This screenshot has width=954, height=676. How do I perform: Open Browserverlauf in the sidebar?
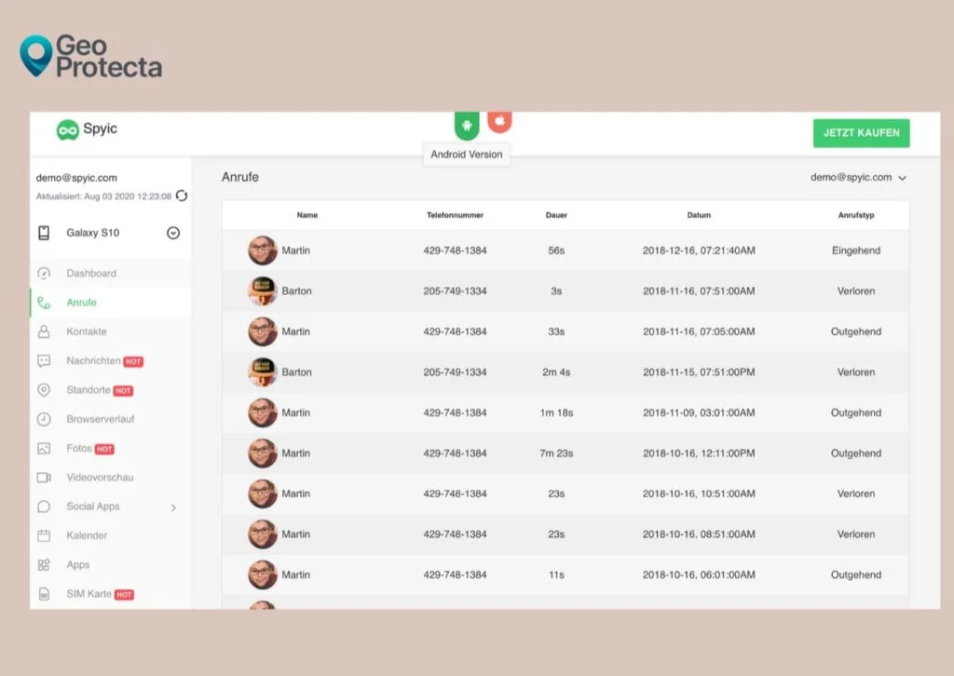(x=101, y=419)
